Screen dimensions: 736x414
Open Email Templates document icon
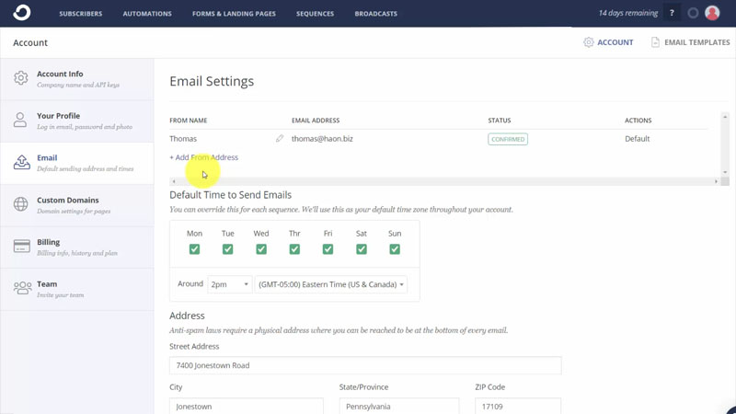click(655, 42)
